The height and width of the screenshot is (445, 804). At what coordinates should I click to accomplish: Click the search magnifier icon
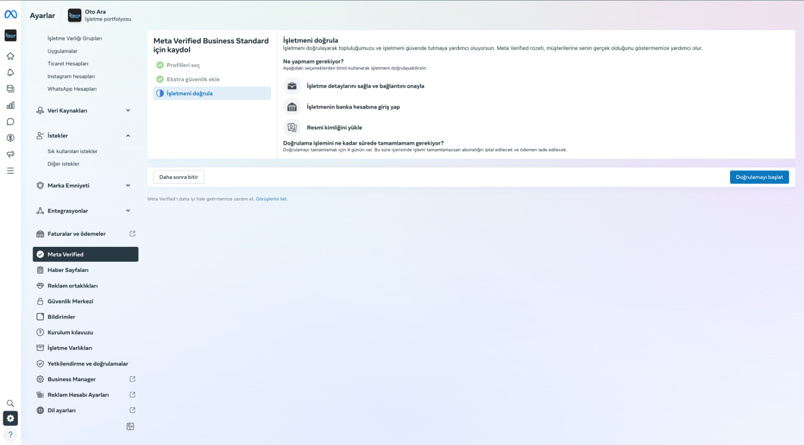pos(11,403)
